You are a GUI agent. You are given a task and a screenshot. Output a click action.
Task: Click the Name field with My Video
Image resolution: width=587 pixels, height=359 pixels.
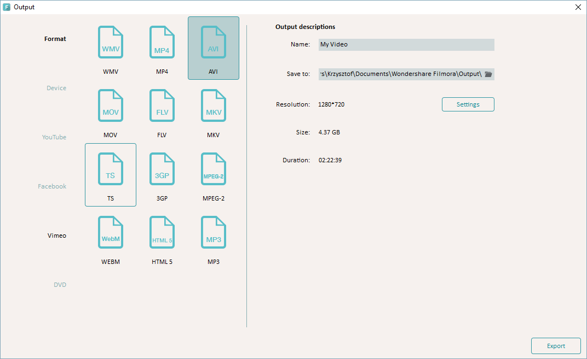click(406, 45)
